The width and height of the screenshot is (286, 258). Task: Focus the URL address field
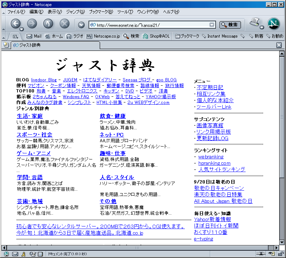(x=152, y=25)
